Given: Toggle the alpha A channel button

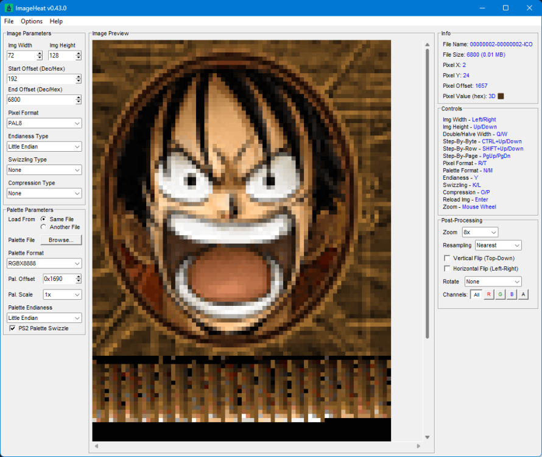Looking at the screenshot, I should [523, 294].
